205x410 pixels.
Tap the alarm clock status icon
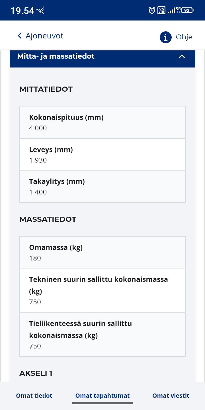point(152,11)
